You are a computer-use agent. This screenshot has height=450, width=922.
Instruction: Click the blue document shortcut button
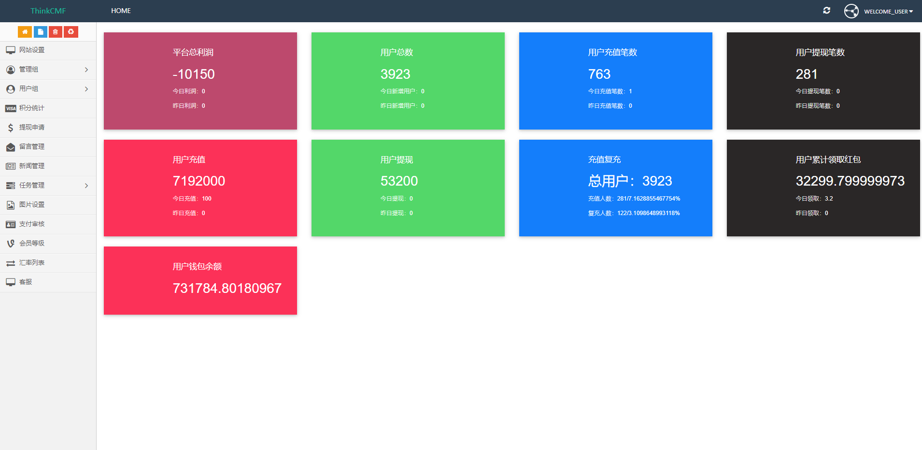point(40,32)
